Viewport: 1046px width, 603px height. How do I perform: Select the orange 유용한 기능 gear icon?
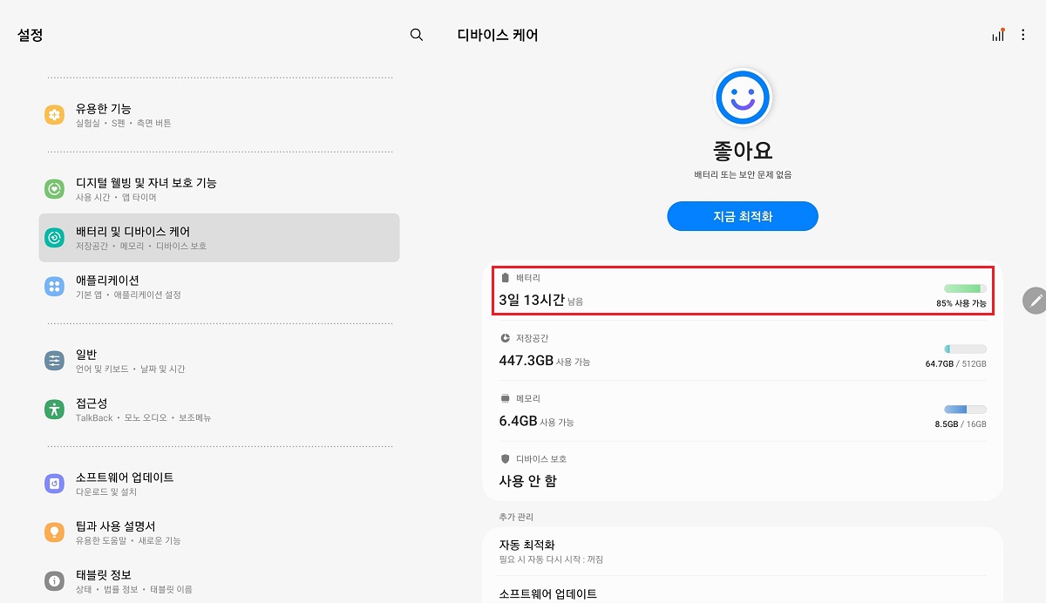pyautogui.click(x=54, y=114)
